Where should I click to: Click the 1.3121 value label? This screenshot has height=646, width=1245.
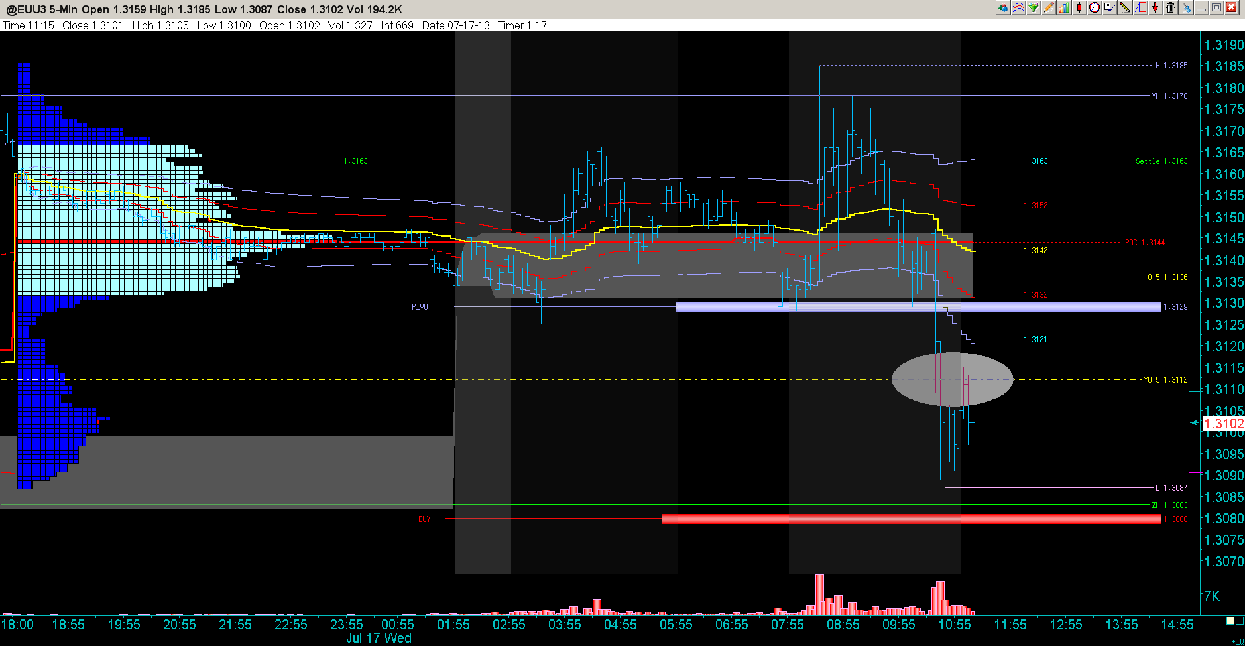pyautogui.click(x=1036, y=340)
